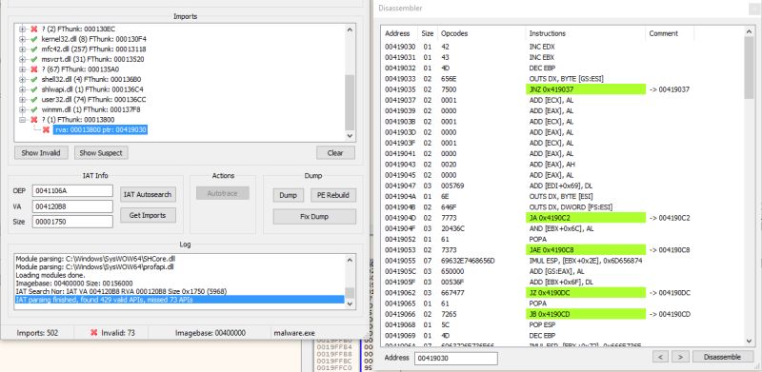Click the Show Invalid button
Screen dimensions: 762x372
pos(41,153)
